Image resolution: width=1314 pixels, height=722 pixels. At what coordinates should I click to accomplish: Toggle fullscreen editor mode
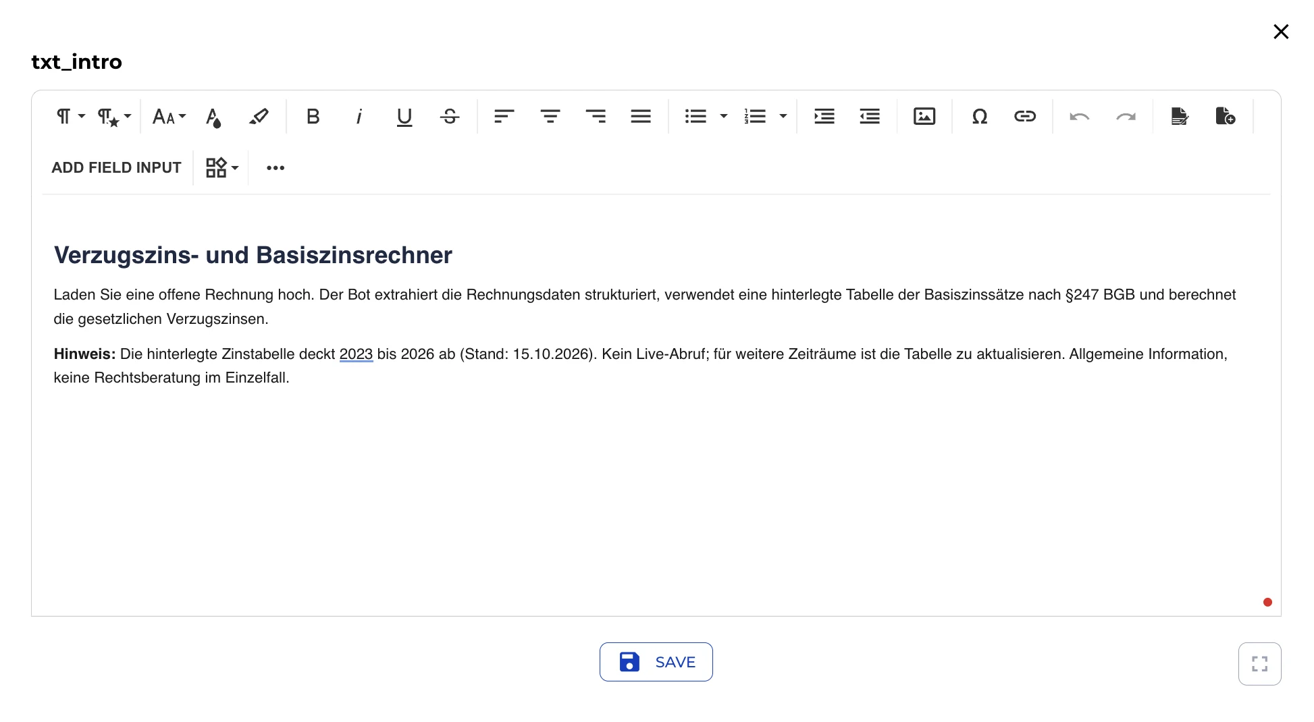[x=1260, y=664]
